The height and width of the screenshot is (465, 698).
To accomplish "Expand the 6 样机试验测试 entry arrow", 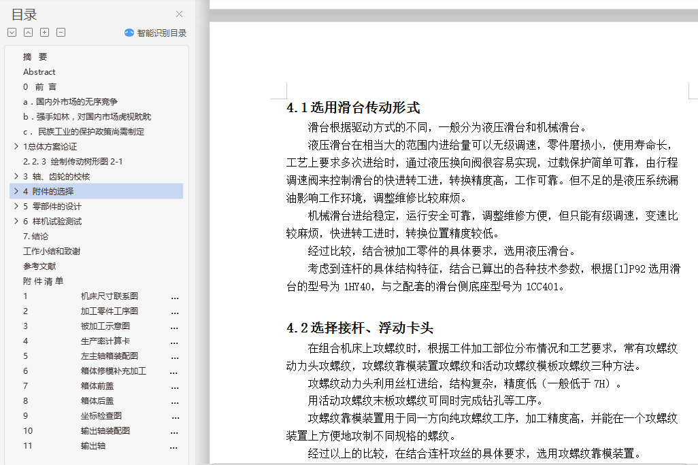I will click(x=16, y=221).
